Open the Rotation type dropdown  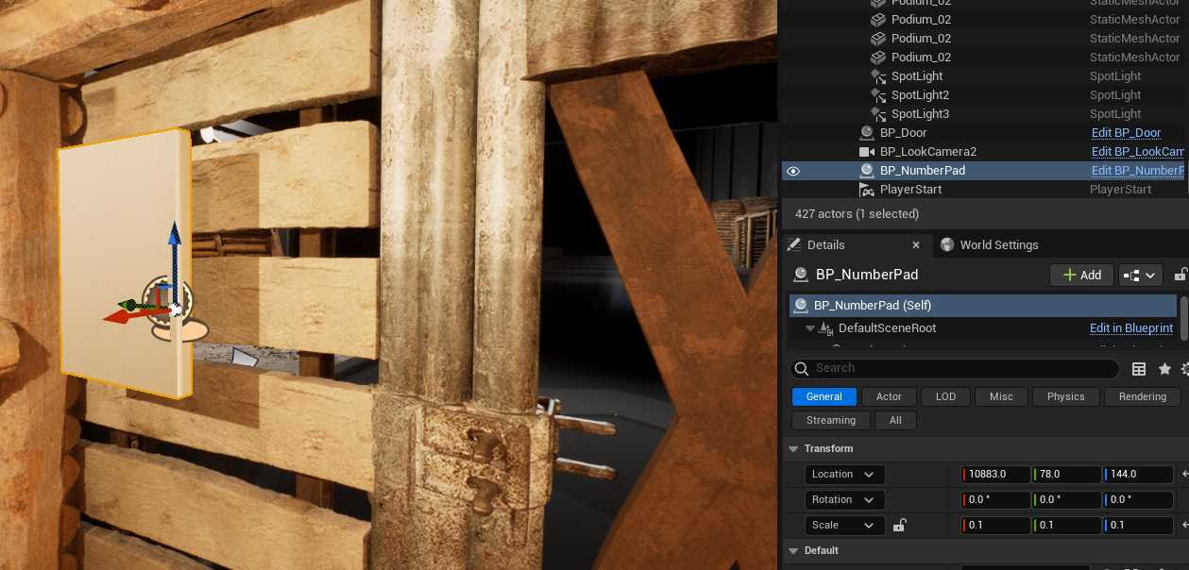point(844,500)
